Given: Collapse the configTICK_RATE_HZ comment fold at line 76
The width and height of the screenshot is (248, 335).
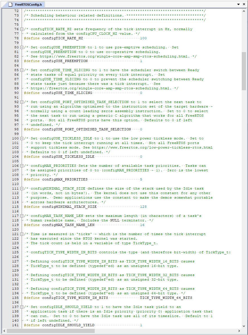Looking at the screenshot, I should click(x=22, y=29).
